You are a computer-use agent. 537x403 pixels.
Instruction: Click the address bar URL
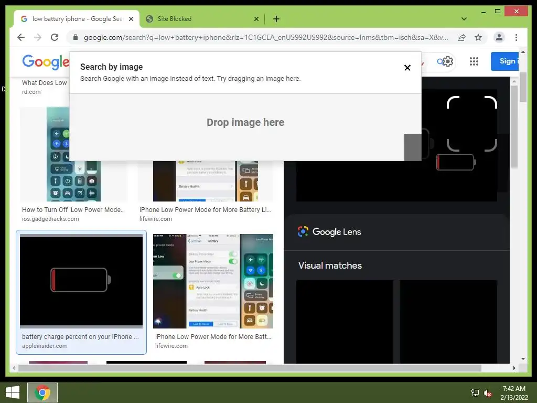coord(266,37)
